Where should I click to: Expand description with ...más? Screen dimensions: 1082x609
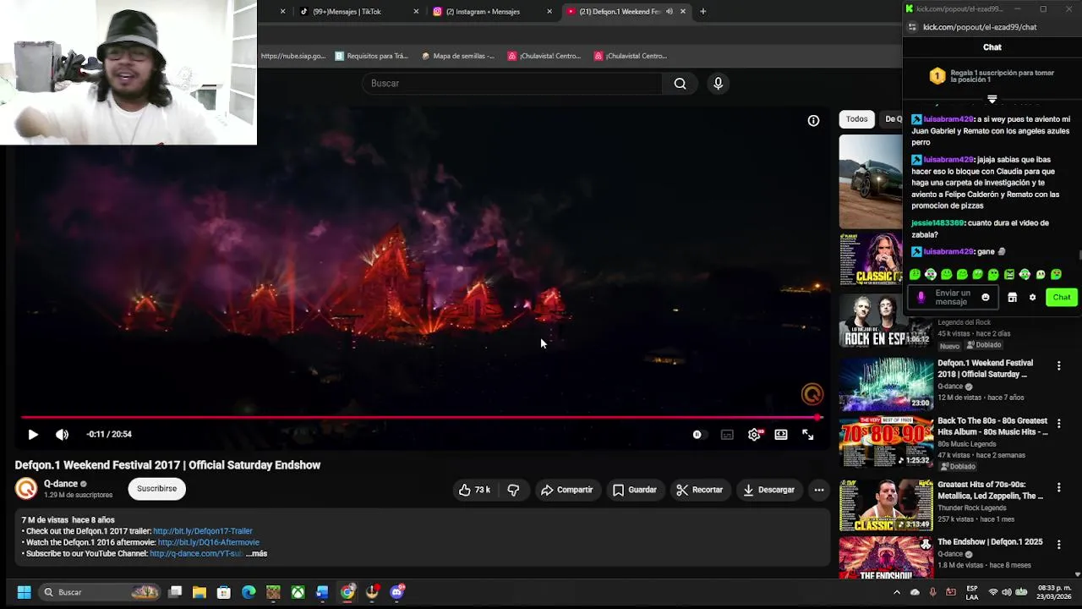click(257, 553)
